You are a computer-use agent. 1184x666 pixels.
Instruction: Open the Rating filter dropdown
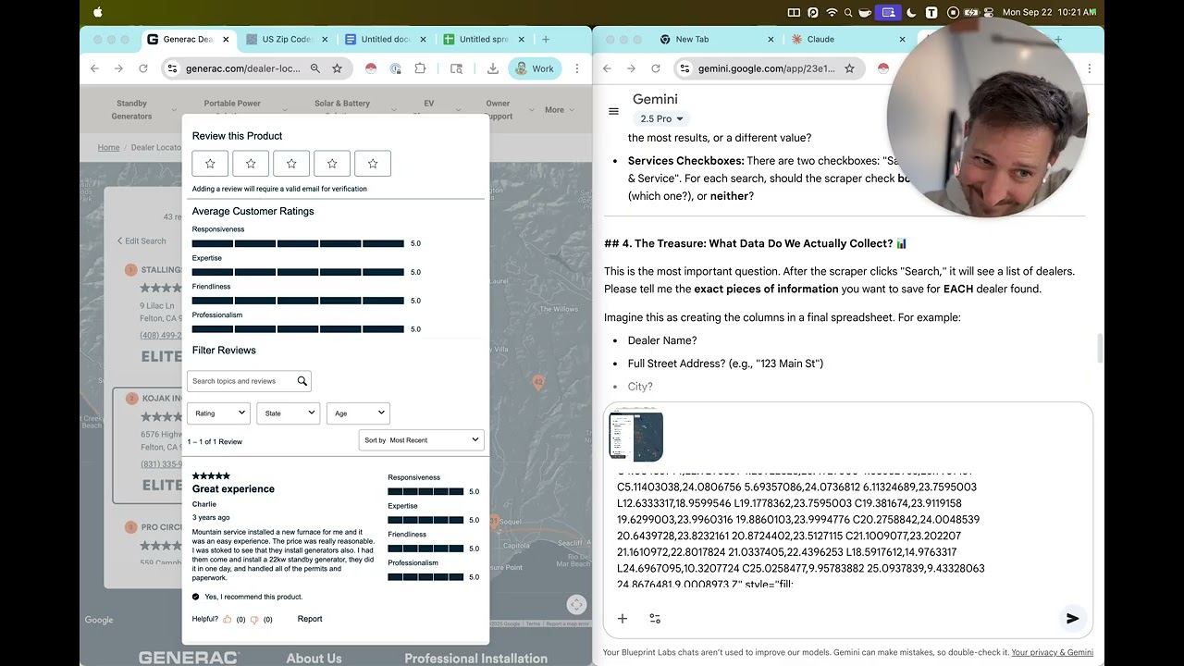(219, 413)
